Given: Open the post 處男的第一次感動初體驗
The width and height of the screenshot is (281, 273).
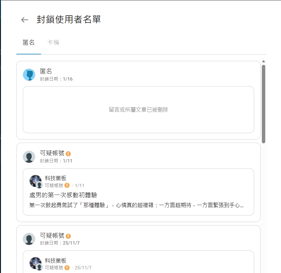Looking at the screenshot, I should 63,195.
